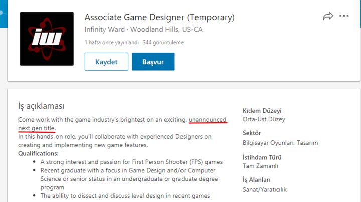This screenshot has height=202, width=361.
Task: Click the Tam Zamanlı employment type
Action: 260,166
